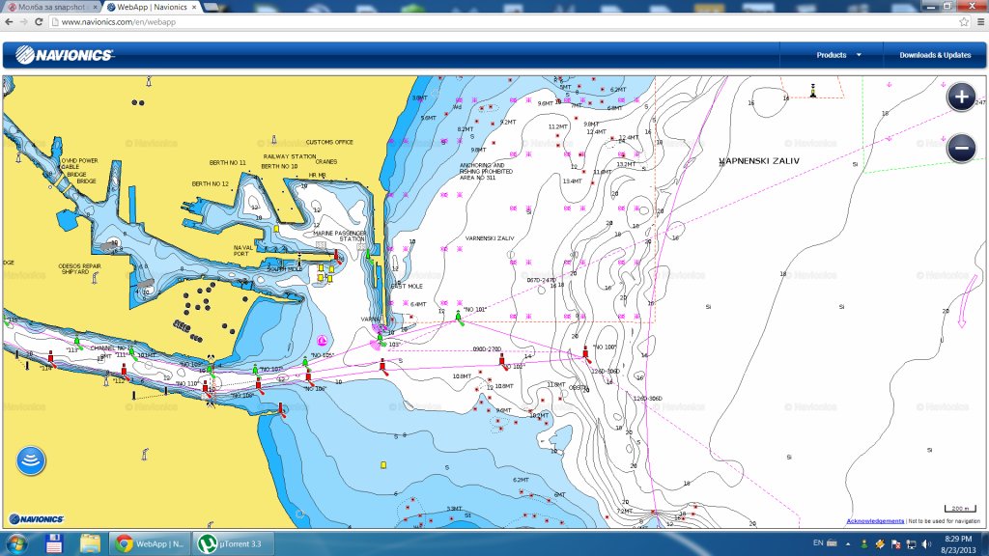Click the VAPNENSKI ZALIV label
989x556 pixels.
click(x=759, y=161)
